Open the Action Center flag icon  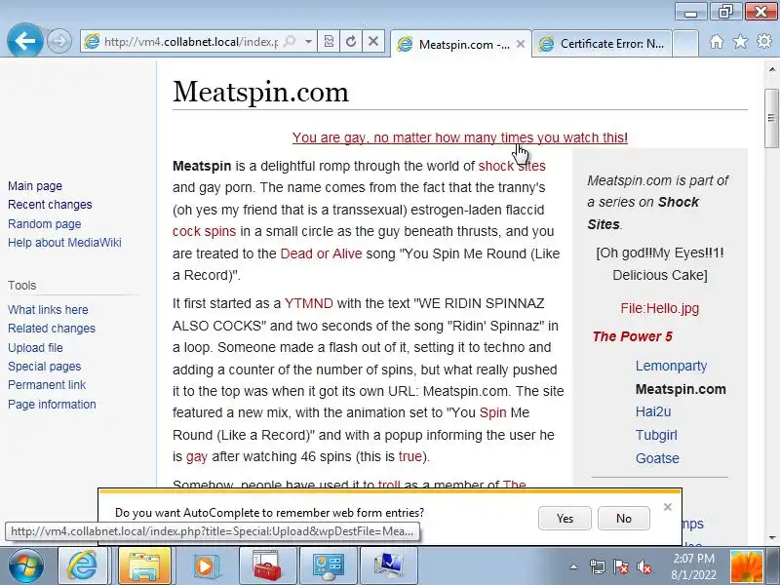620,566
